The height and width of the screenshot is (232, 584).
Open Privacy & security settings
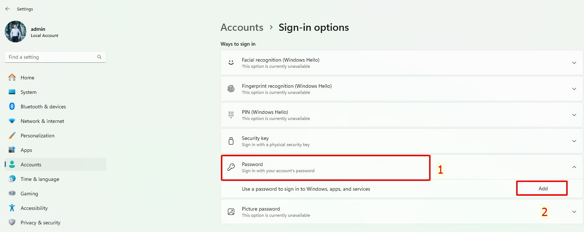pos(40,222)
